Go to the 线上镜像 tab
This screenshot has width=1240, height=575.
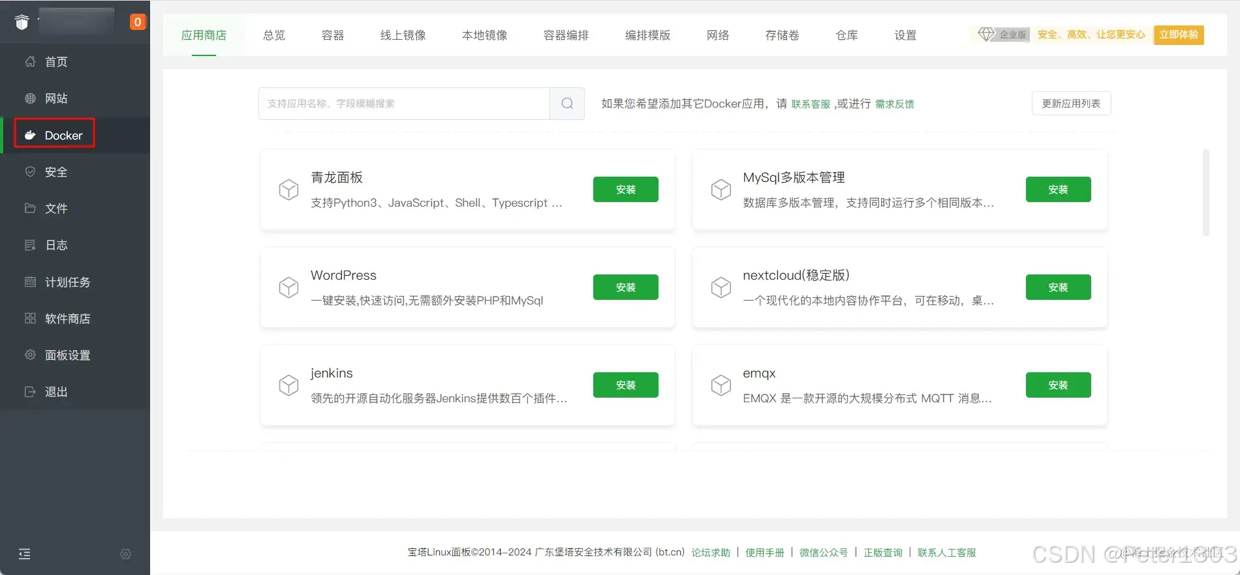point(403,35)
